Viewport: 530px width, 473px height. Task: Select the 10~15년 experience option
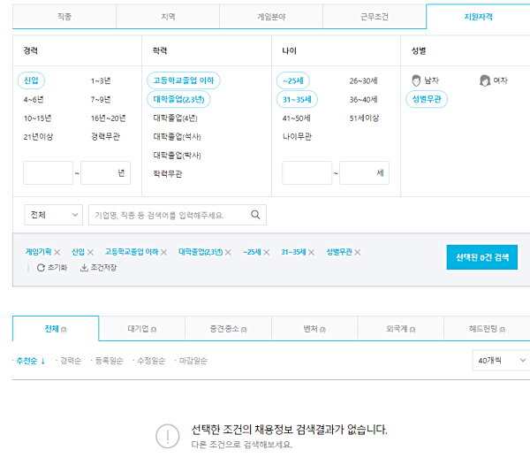(37, 118)
